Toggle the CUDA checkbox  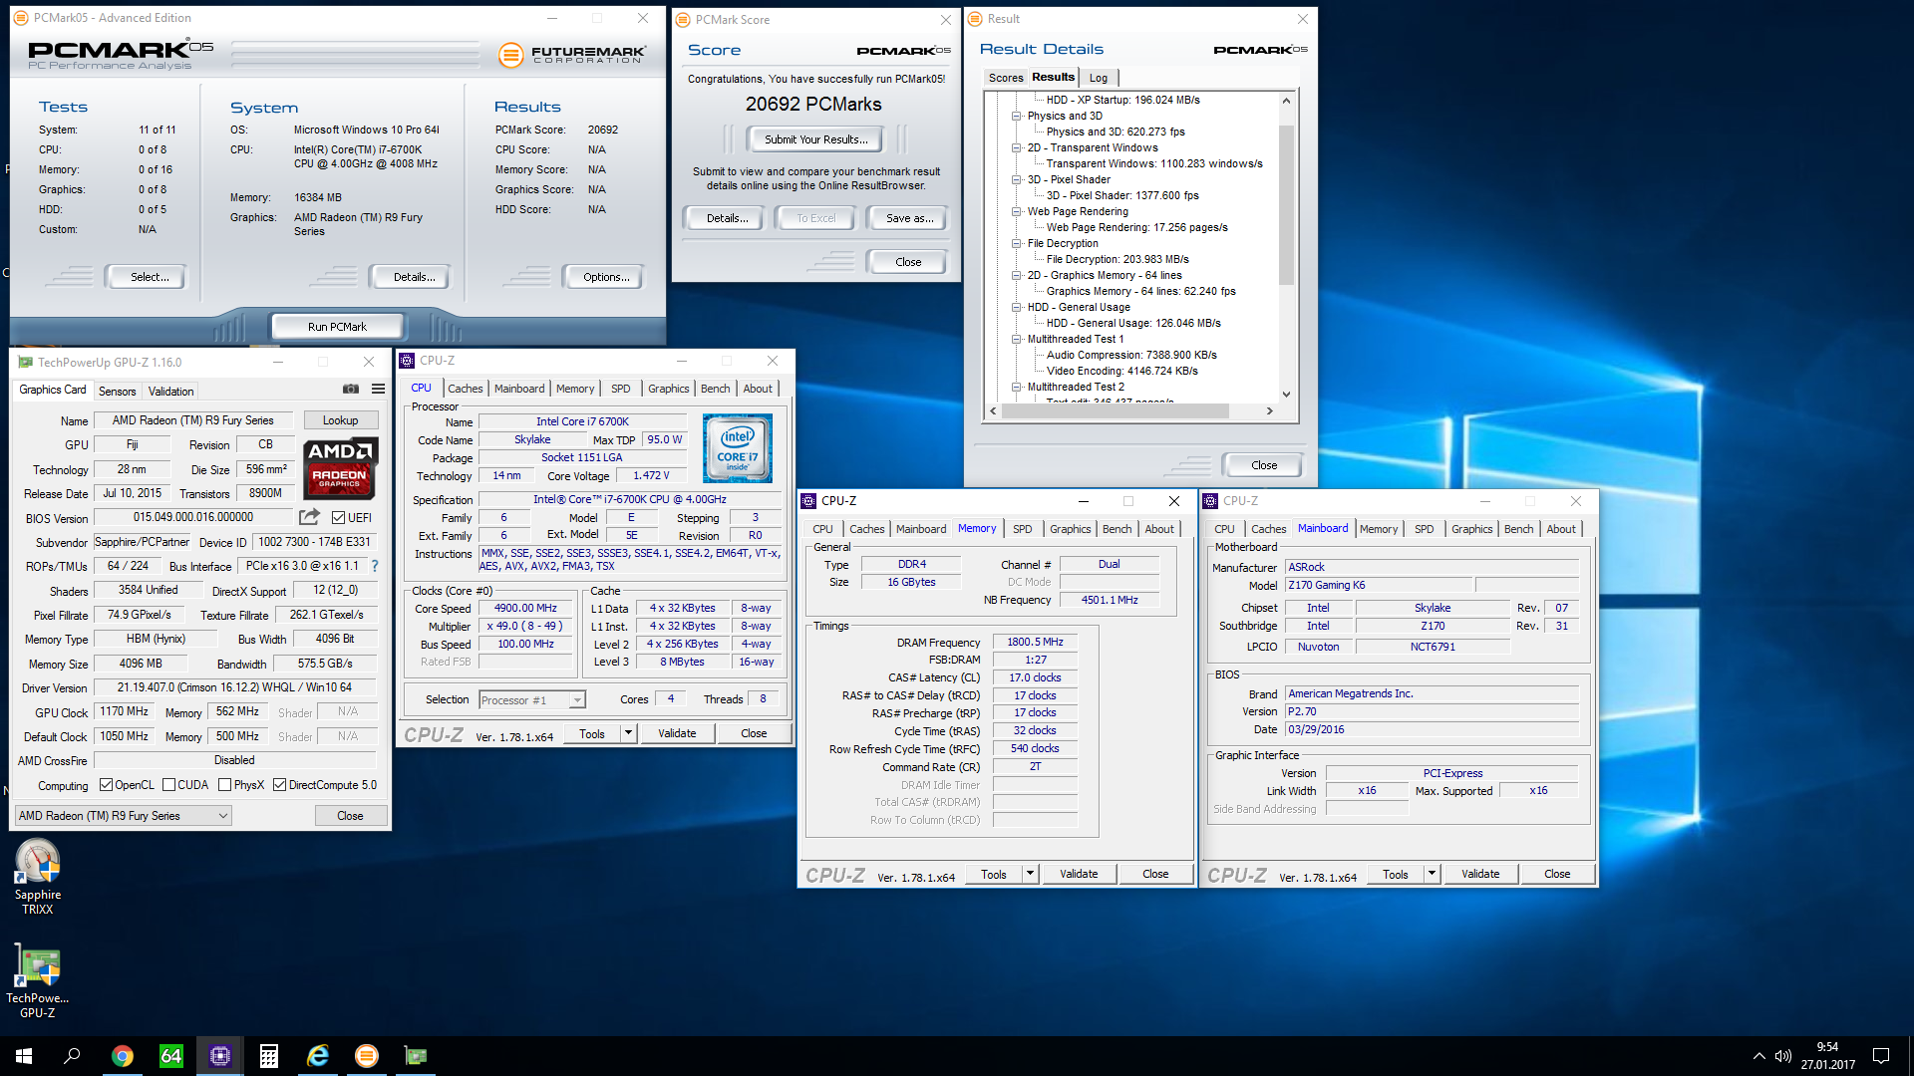(168, 785)
